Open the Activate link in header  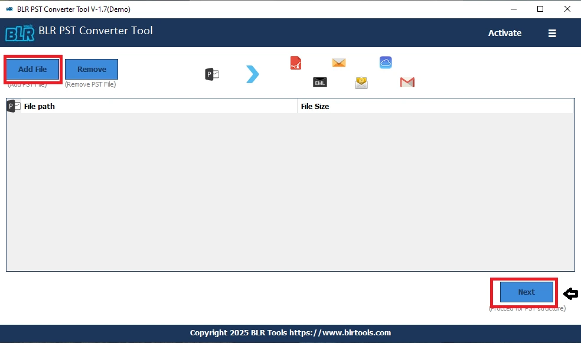pos(505,33)
